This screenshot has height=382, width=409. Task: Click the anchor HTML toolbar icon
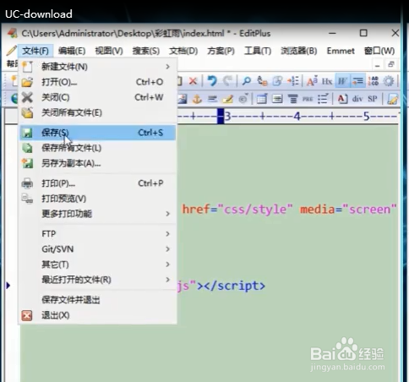point(197,99)
